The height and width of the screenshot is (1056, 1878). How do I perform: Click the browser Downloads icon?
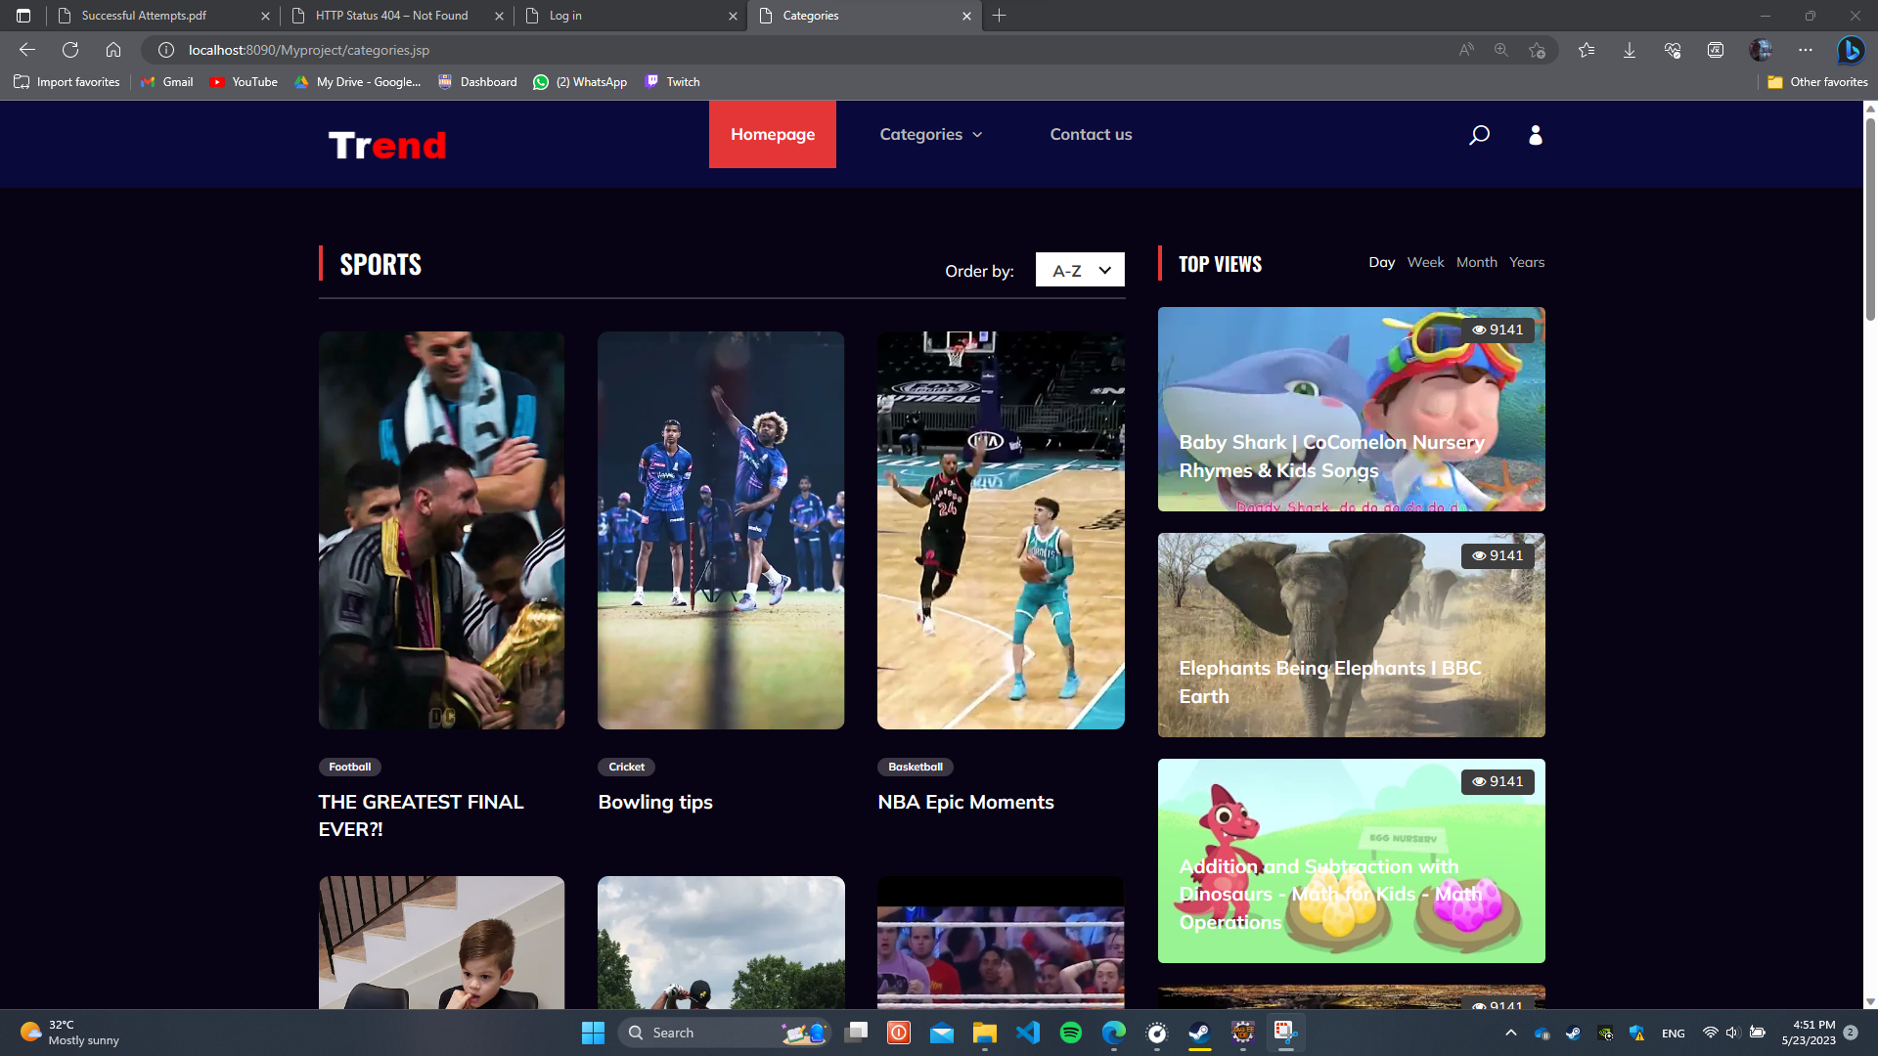pos(1630,50)
